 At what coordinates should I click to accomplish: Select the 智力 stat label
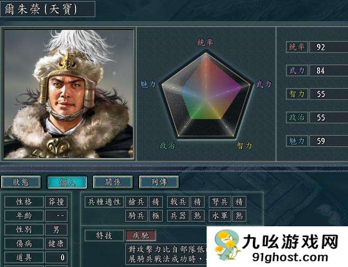[x=297, y=94]
